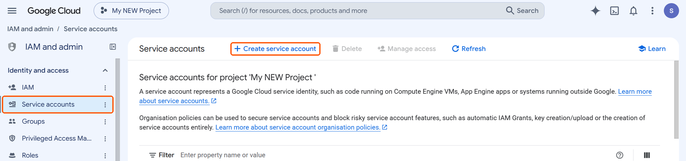Viewport: 686px width, 161px height.
Task: Click Manage access in the toolbar
Action: (x=407, y=49)
